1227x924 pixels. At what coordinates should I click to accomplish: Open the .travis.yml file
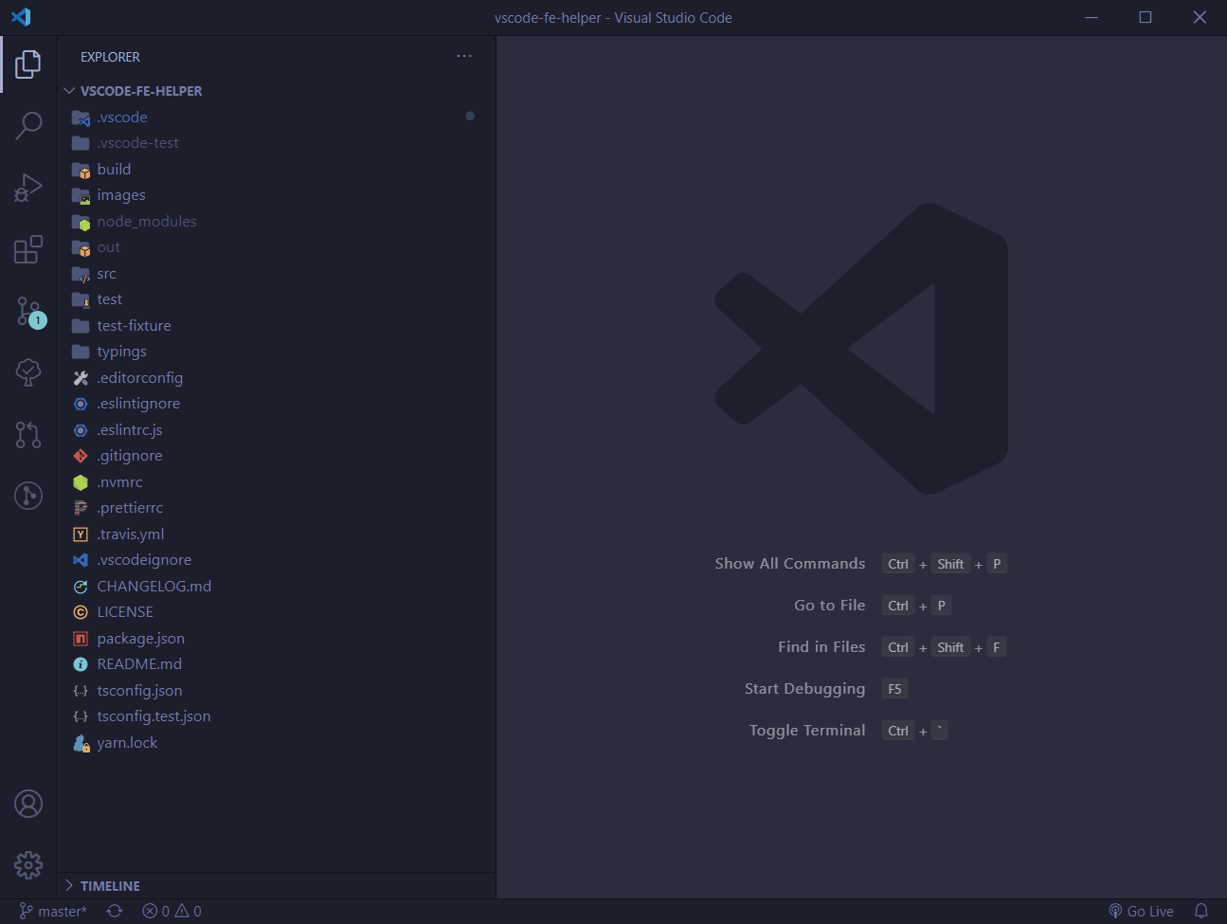(x=276, y=534)
